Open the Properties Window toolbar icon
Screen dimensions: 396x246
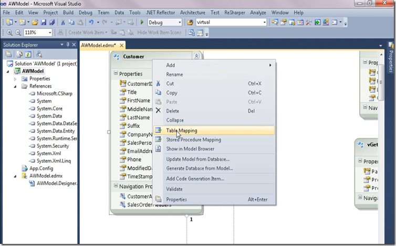pyautogui.click(x=284, y=23)
